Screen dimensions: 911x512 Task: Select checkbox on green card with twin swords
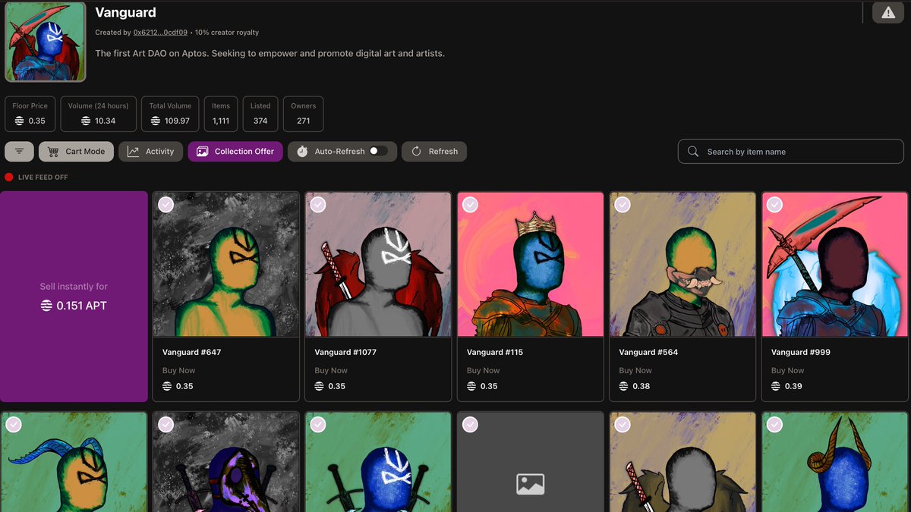tap(318, 424)
